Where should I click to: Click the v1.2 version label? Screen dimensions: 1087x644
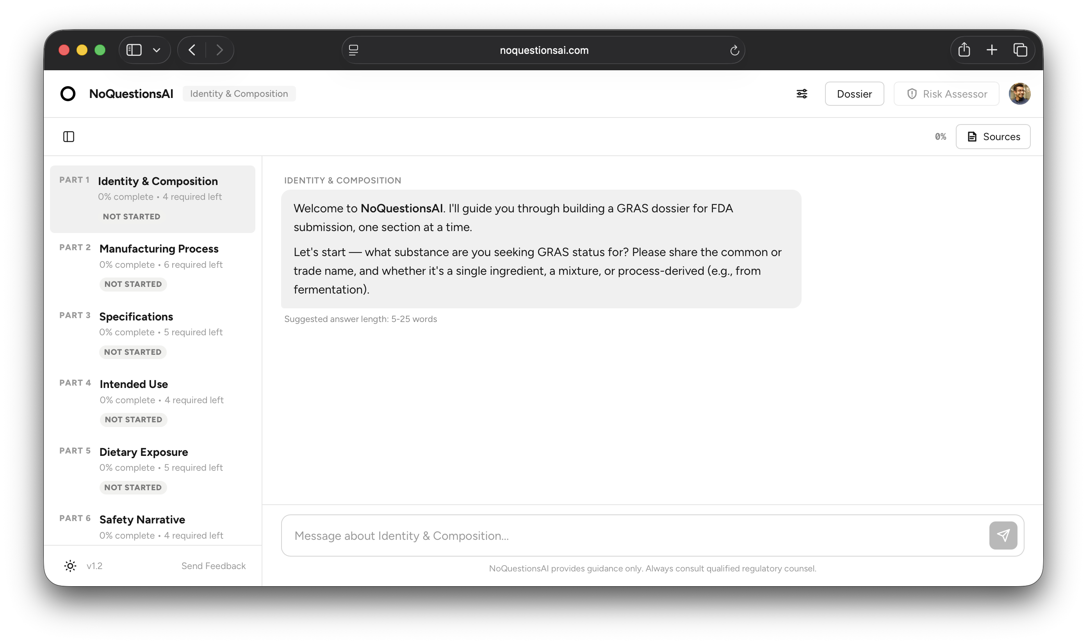pos(94,566)
